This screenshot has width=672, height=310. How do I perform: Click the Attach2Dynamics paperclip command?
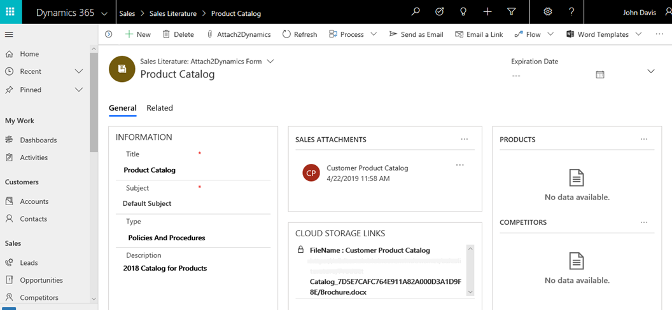tap(239, 34)
